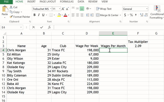
Task: Select the Kat Katongo cell
Action: tap(21, 63)
